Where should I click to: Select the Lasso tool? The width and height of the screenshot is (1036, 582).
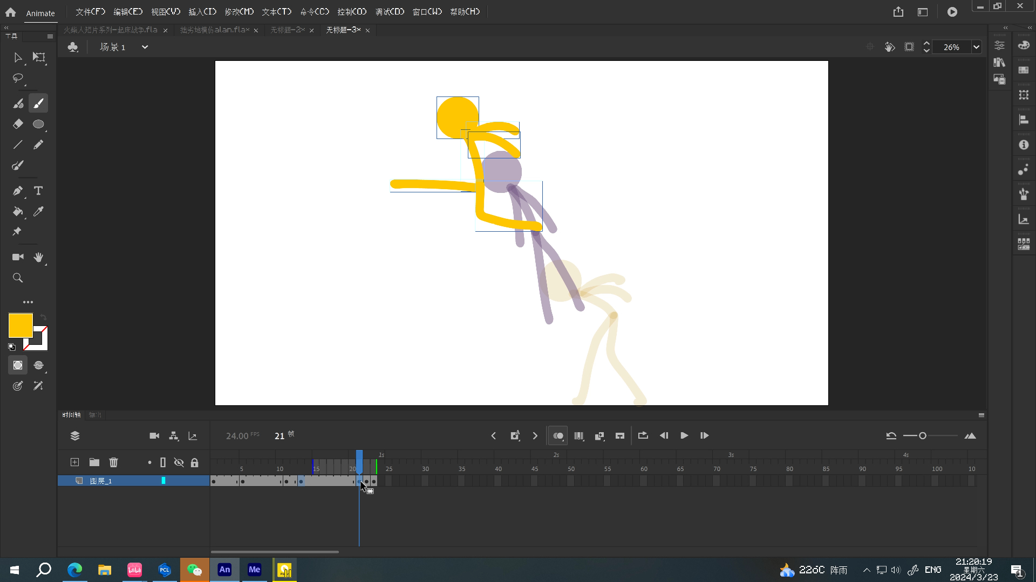pos(18,78)
